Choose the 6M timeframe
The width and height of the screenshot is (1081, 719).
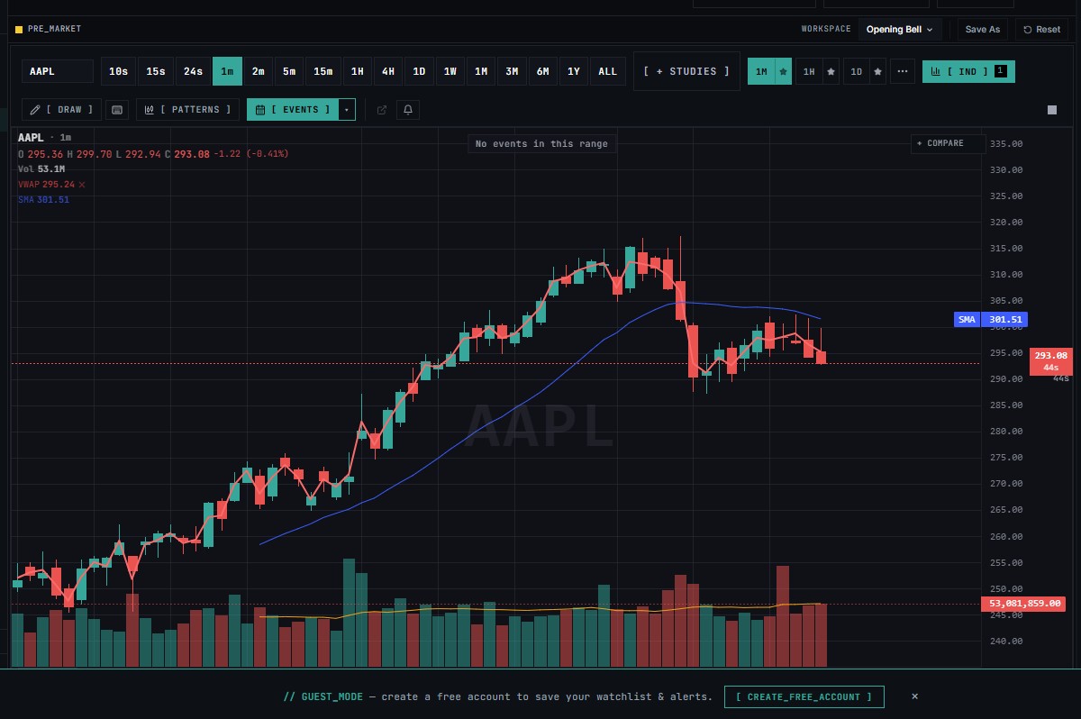542,71
